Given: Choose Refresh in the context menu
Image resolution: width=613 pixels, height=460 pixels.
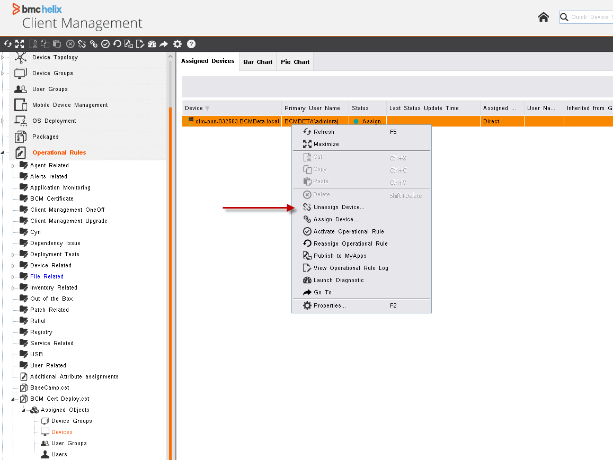Looking at the screenshot, I should click(362, 132).
